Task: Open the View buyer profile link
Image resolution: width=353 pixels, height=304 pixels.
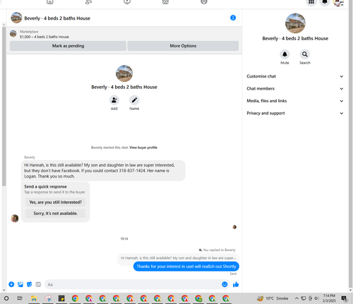Action: pyautogui.click(x=143, y=147)
